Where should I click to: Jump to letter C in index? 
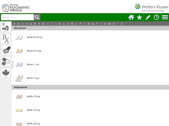point(27,24)
